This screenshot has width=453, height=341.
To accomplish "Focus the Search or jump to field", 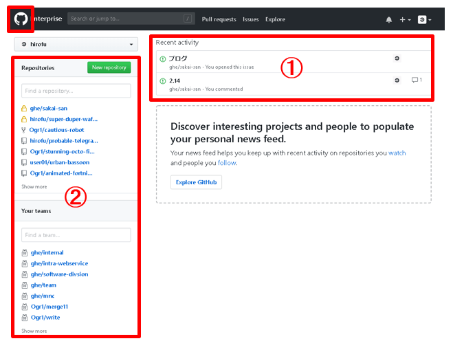I will coord(131,19).
